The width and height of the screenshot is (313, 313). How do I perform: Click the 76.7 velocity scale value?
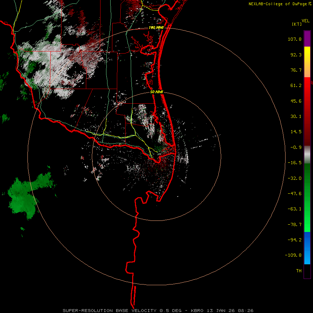tap(296, 70)
